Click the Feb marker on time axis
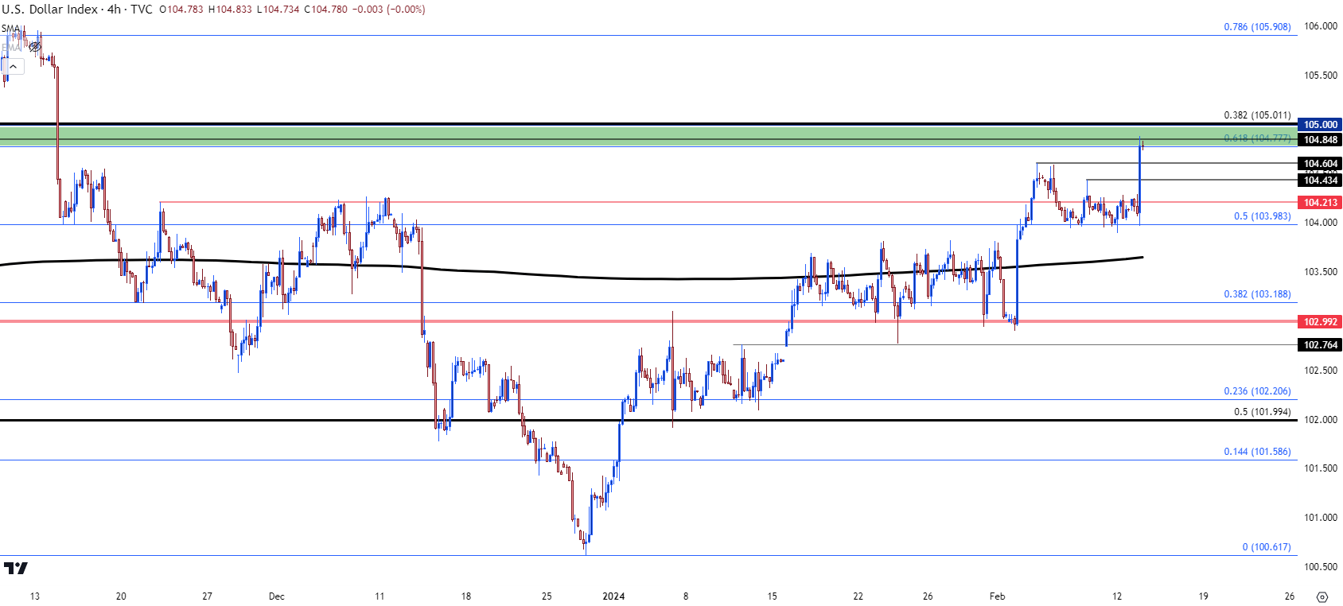The image size is (1343, 606). pos(997,596)
